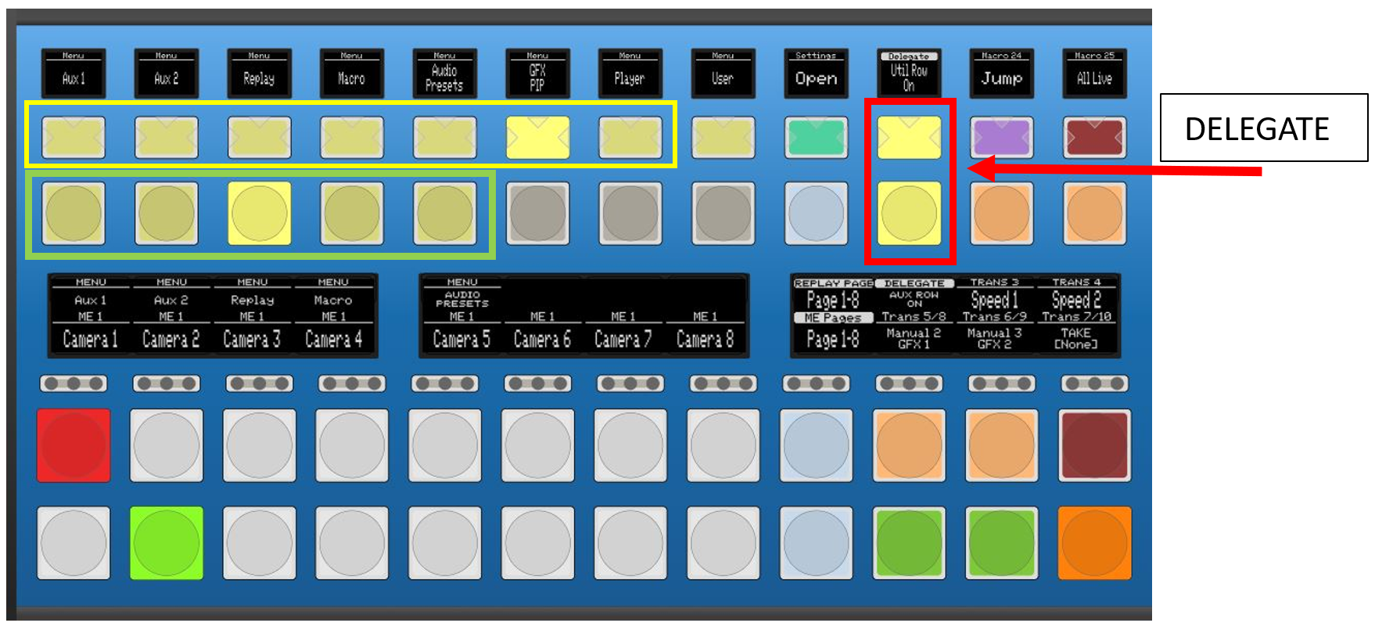This screenshot has width=1375, height=630.
Task: Select the round yellow button in Aux 1 column
Action: tap(74, 213)
